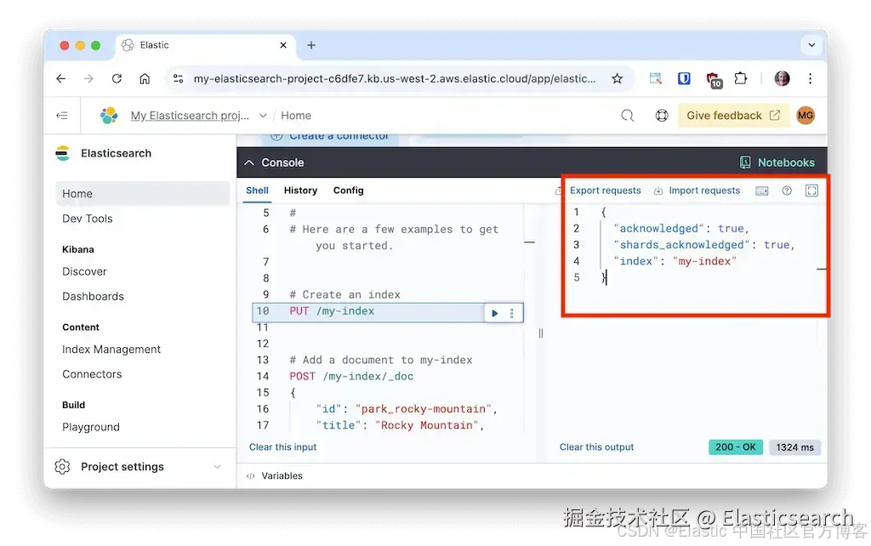Click the "acknowledged": true output line

click(681, 229)
